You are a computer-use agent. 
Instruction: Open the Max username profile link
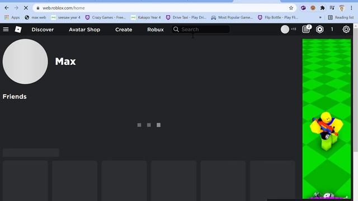(65, 61)
